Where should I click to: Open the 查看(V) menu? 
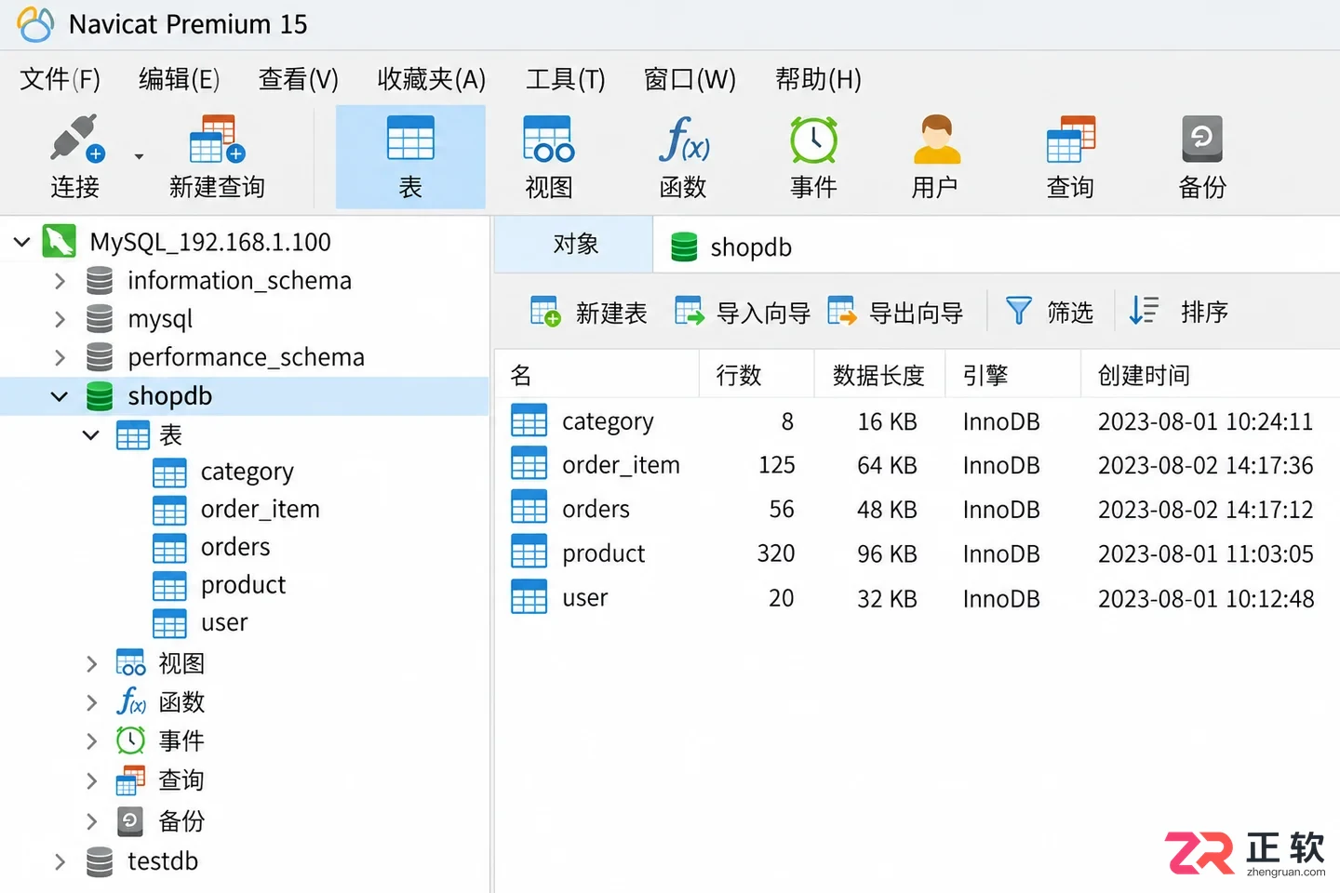[x=298, y=79]
